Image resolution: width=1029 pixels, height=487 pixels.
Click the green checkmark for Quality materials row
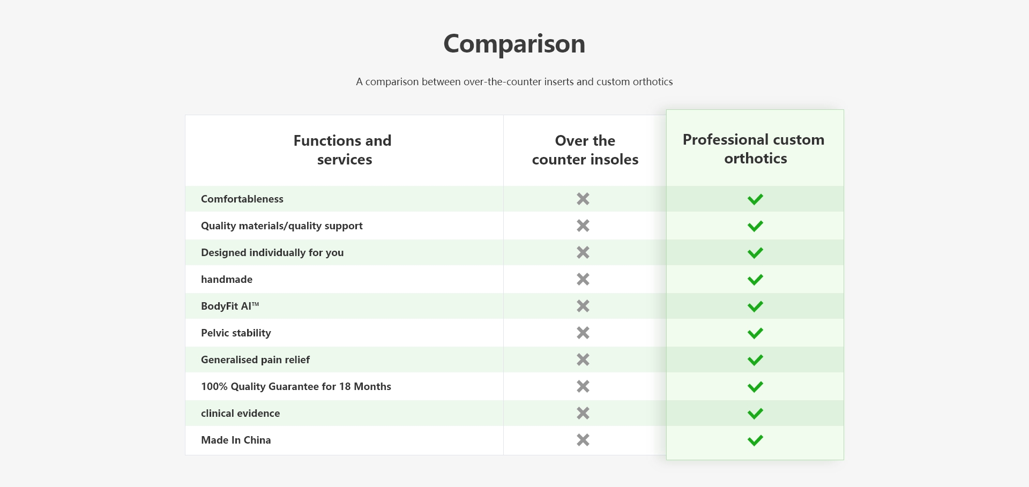(x=755, y=226)
